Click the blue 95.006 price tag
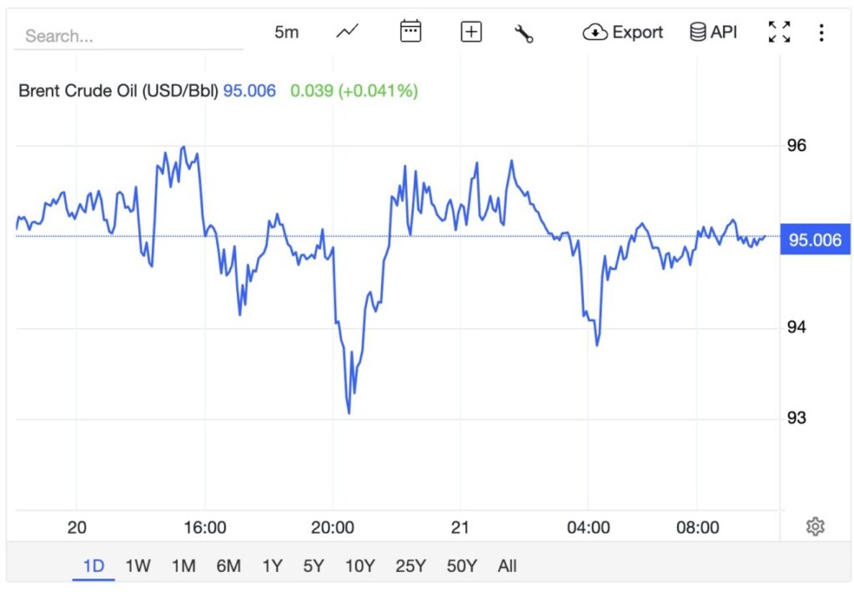854x592 pixels. pyautogui.click(x=814, y=239)
